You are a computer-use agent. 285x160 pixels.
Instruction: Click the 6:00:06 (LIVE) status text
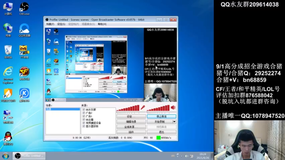pos(82,138)
